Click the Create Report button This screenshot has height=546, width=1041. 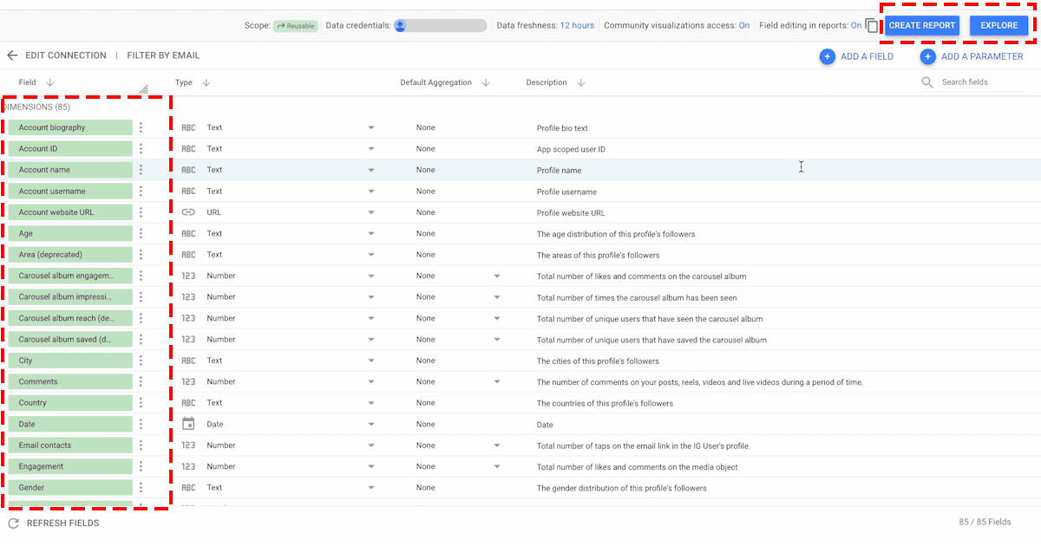[x=921, y=26]
